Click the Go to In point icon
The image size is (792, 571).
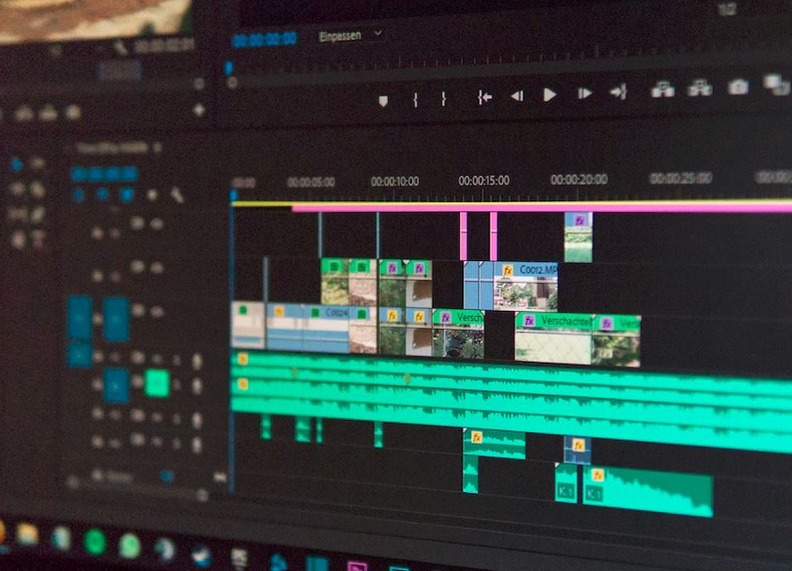[x=485, y=97]
